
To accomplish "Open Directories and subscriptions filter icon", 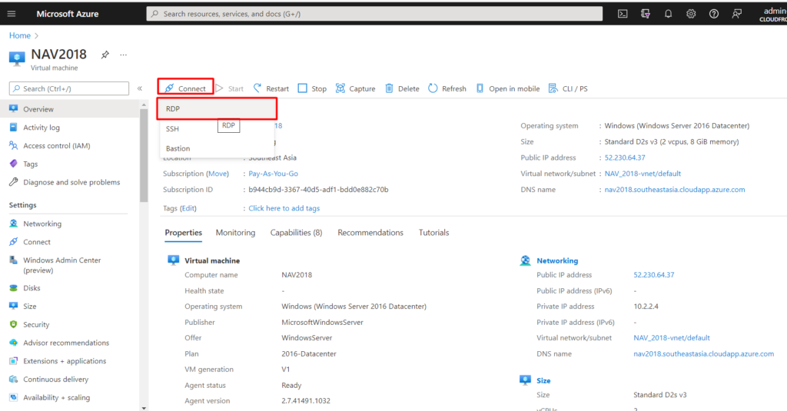I will tap(646, 14).
